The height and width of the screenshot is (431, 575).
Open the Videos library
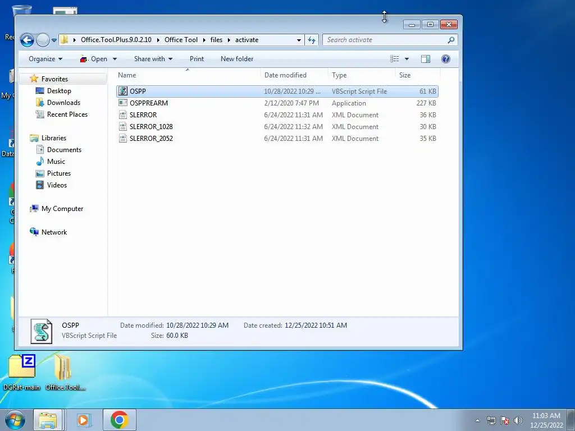coord(57,185)
